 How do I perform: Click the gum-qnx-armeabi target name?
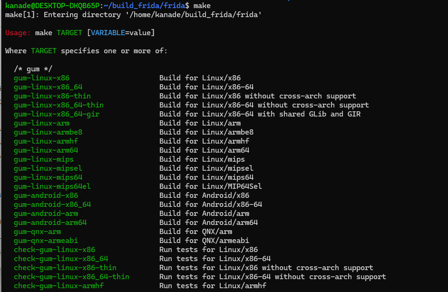(46, 241)
